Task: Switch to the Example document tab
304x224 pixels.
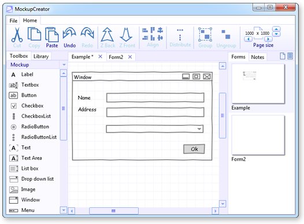Action: pos(83,57)
